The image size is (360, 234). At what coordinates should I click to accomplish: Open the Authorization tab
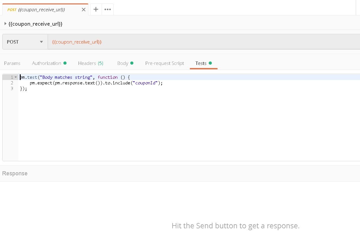coord(46,63)
